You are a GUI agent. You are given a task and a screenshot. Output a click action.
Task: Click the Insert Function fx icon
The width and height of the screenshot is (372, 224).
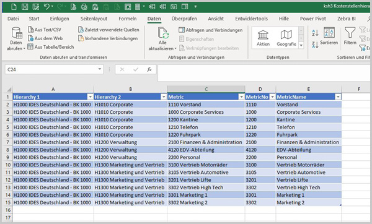click(x=149, y=69)
